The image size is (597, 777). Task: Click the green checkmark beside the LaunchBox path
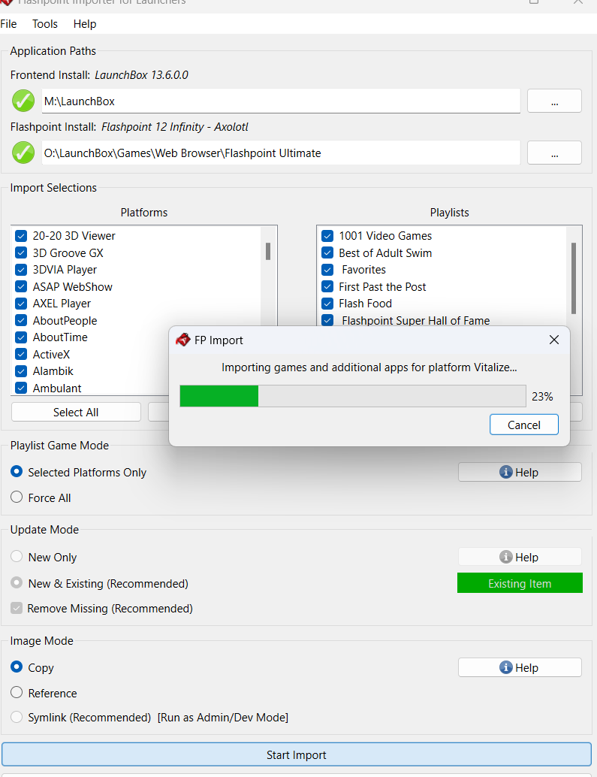pyautogui.click(x=23, y=101)
